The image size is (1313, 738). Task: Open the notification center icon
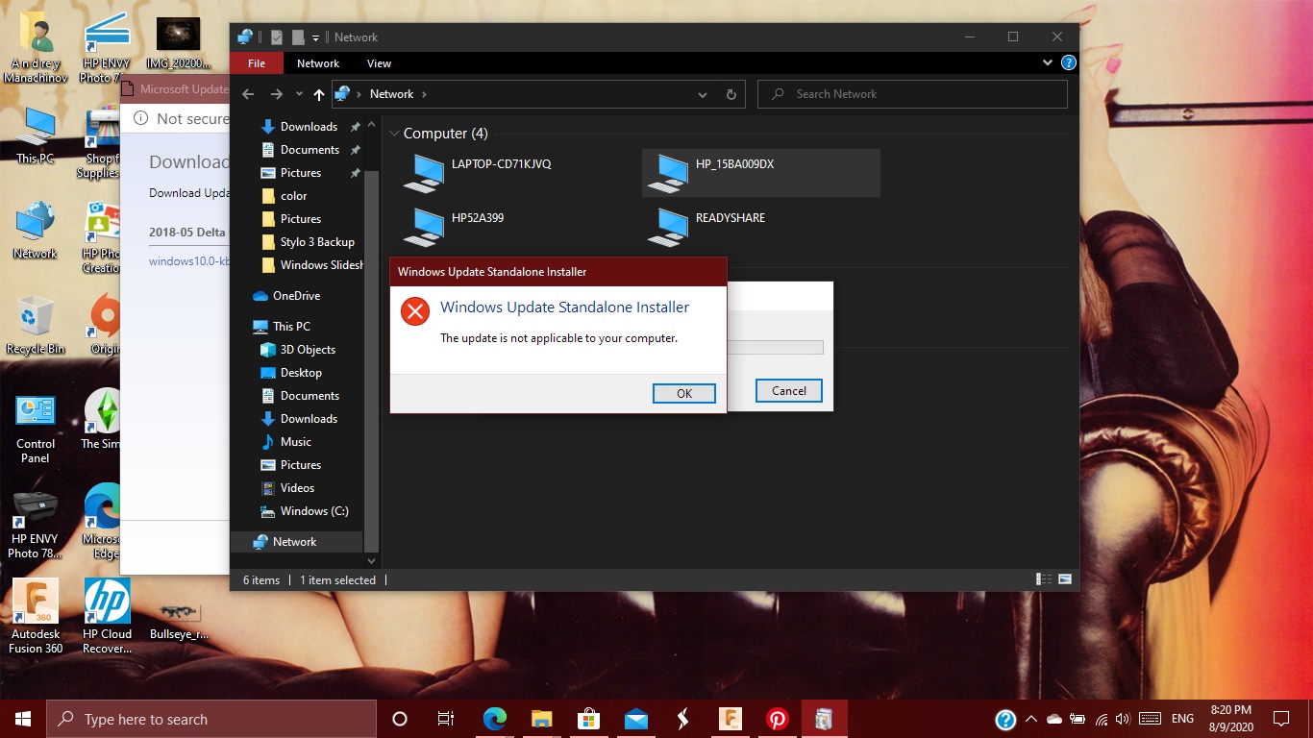click(x=1281, y=719)
